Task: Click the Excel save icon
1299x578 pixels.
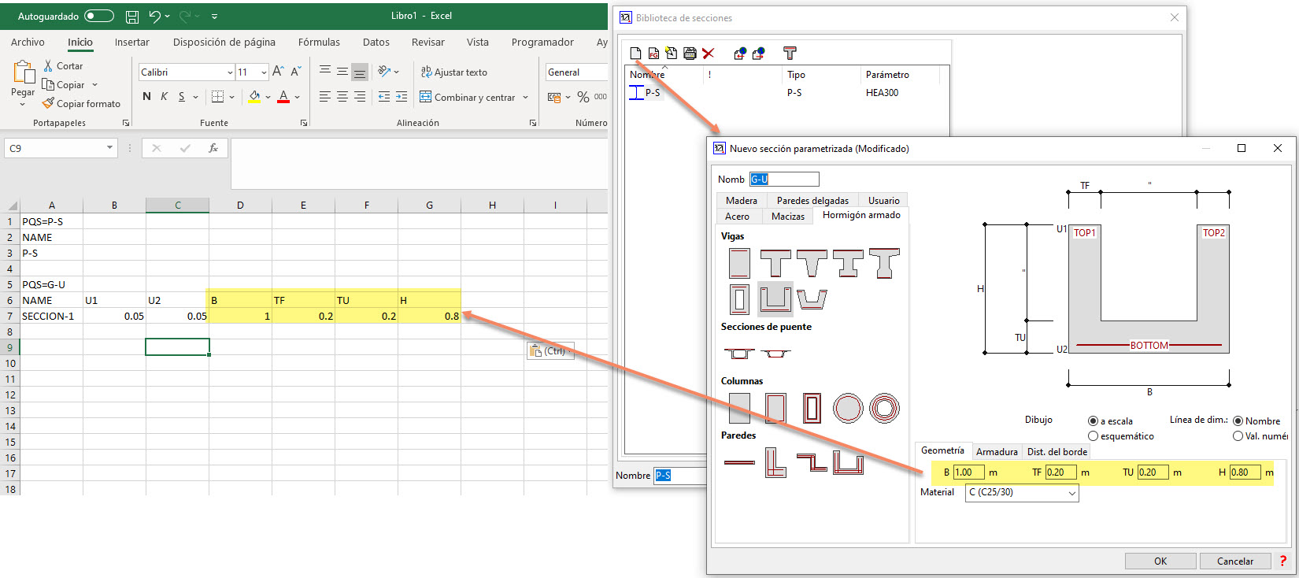Action: (x=132, y=16)
